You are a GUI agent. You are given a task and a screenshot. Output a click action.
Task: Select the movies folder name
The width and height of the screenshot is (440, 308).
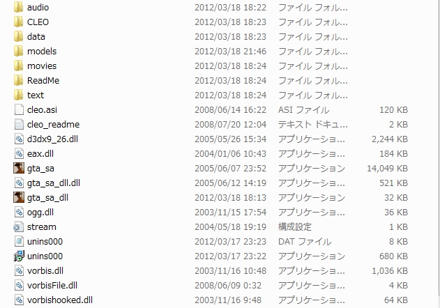point(42,66)
